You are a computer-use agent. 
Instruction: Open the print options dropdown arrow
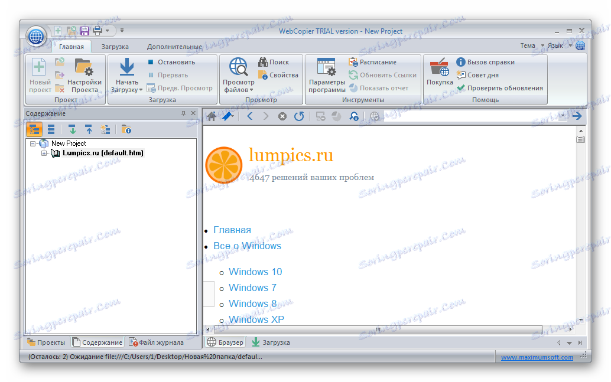pyautogui.click(x=107, y=30)
